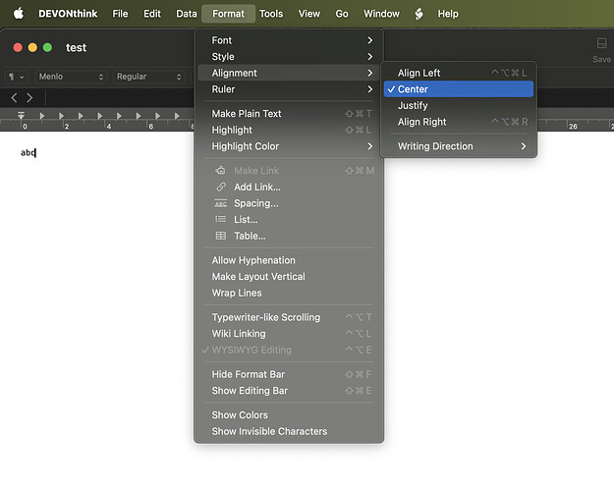Click the first-line indent marker on ruler
This screenshot has width=614, height=491.
click(22, 115)
